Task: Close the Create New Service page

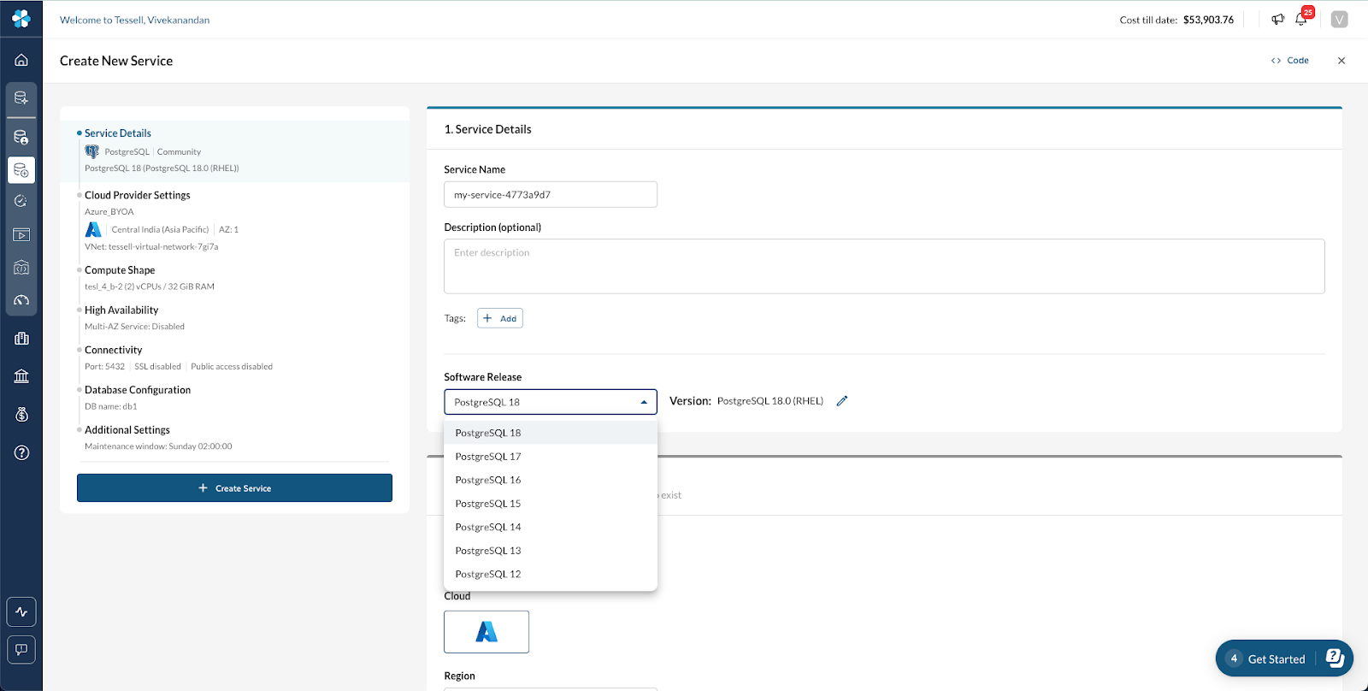Action: pos(1341,61)
